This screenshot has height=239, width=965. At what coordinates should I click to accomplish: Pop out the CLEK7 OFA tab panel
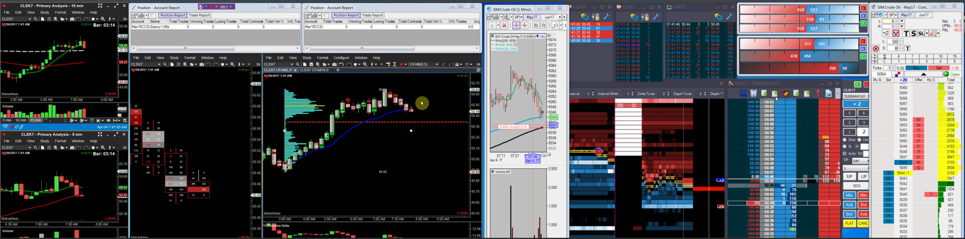coord(478,70)
